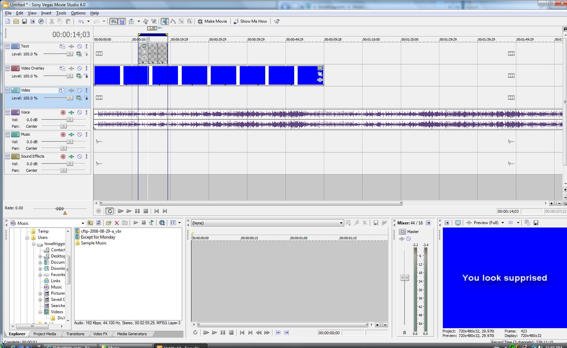The image size is (567, 348).
Task: Arm the Voice track for record
Action: click(63, 113)
